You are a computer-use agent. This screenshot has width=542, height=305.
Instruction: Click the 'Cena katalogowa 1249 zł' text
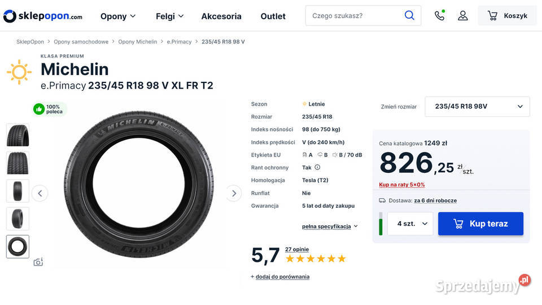[x=413, y=143]
